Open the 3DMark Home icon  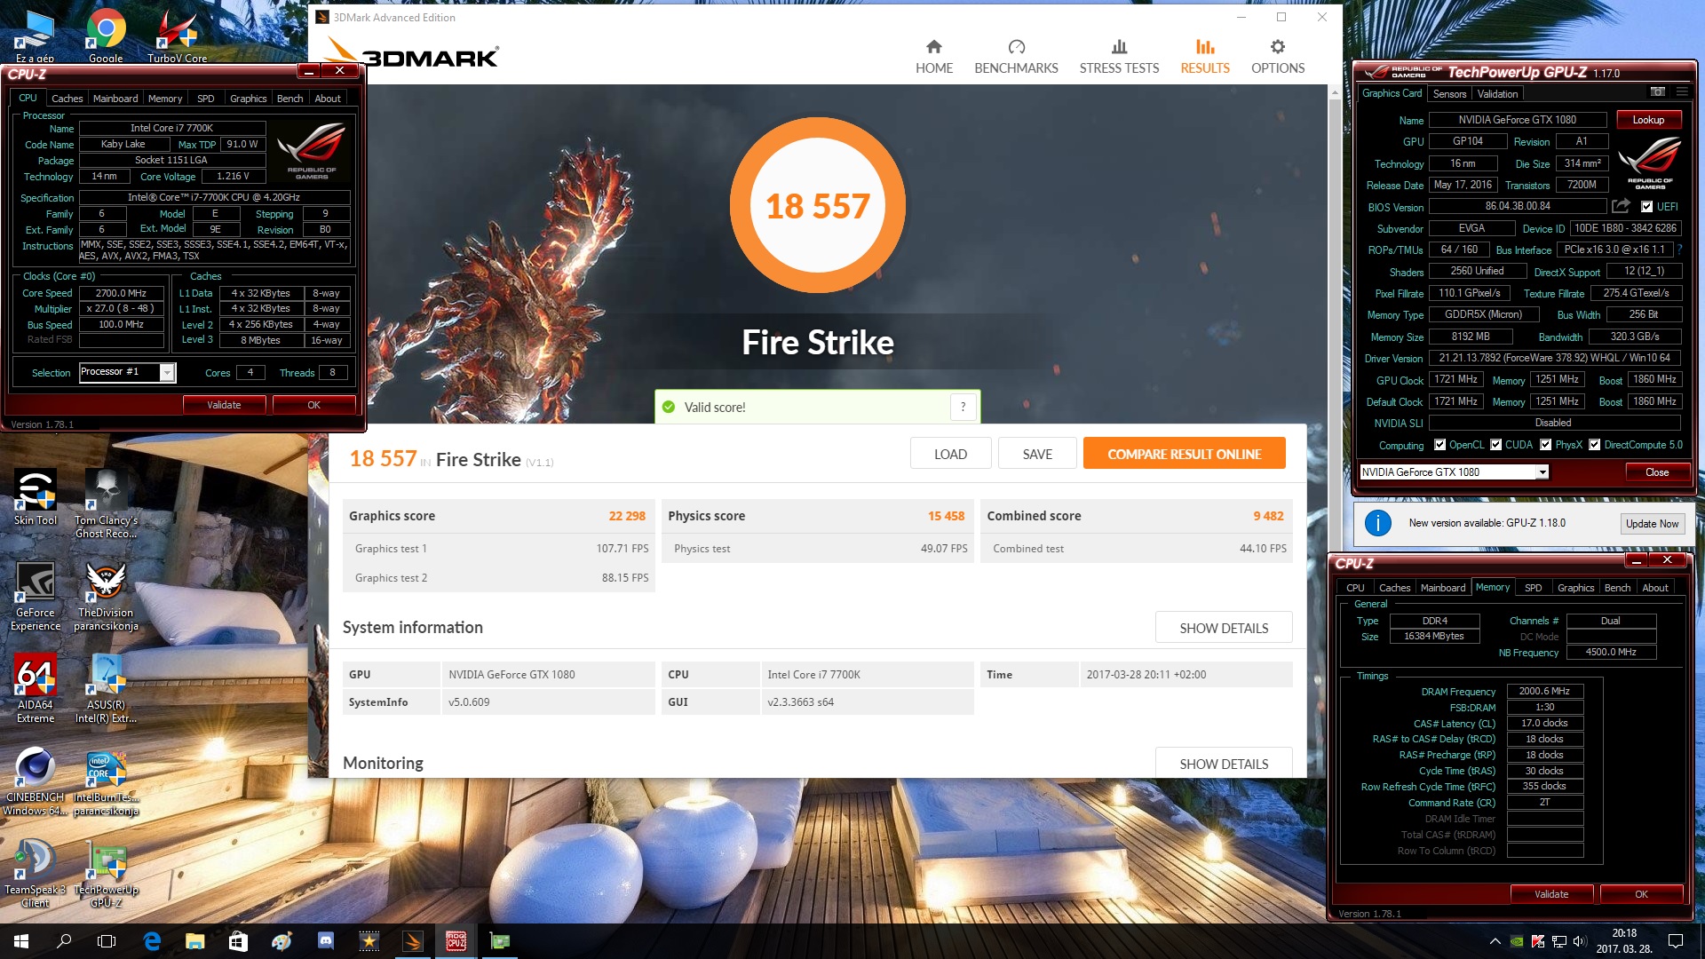[933, 47]
